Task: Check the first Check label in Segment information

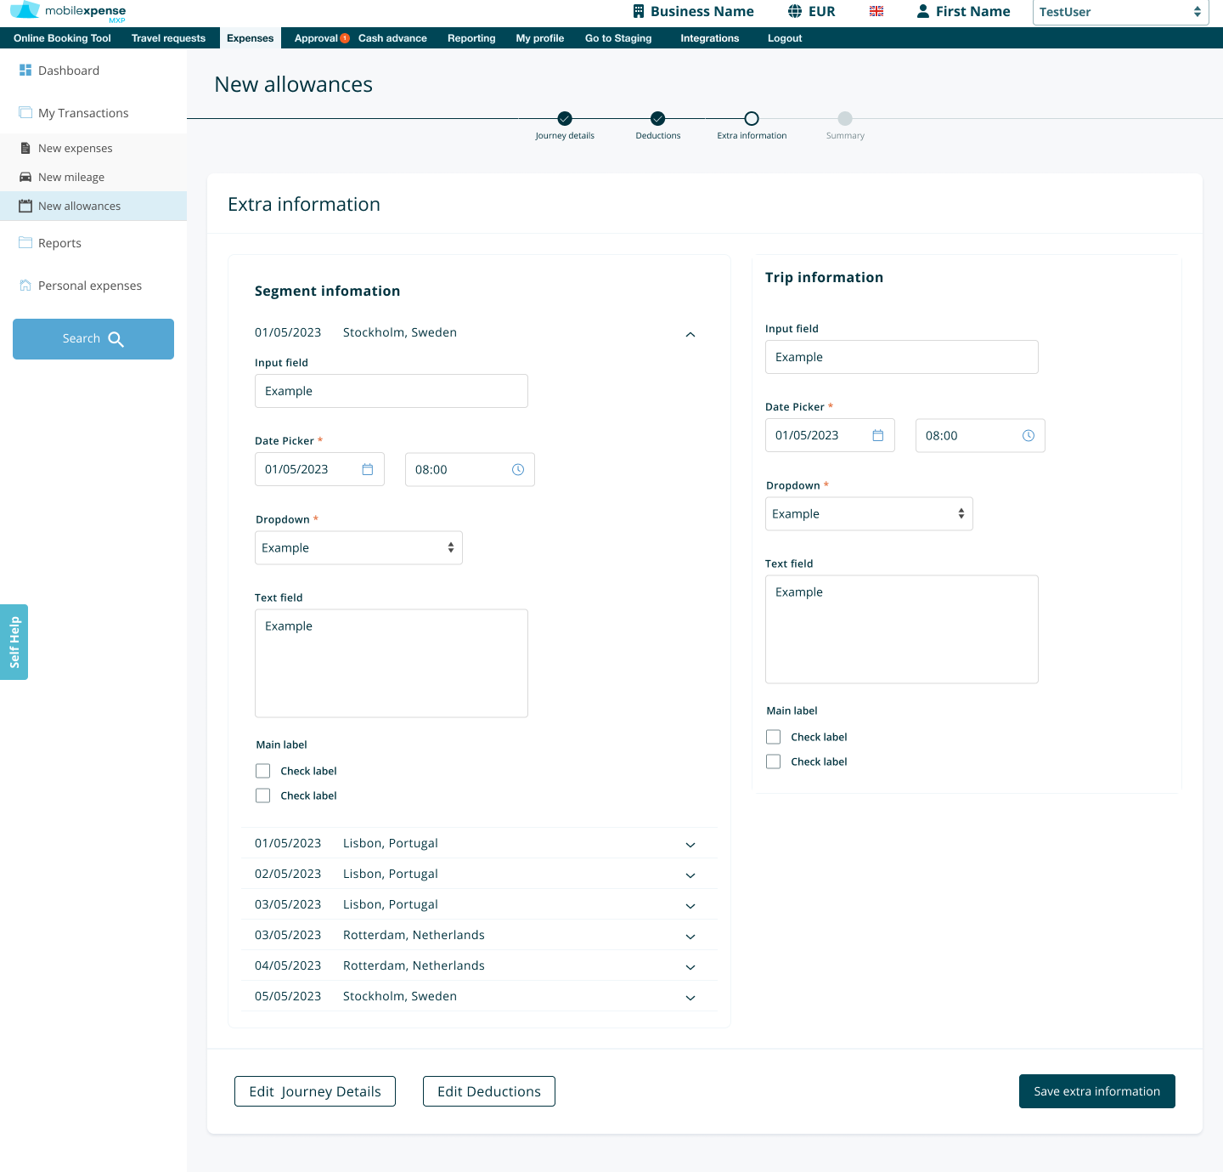Action: coord(263,771)
